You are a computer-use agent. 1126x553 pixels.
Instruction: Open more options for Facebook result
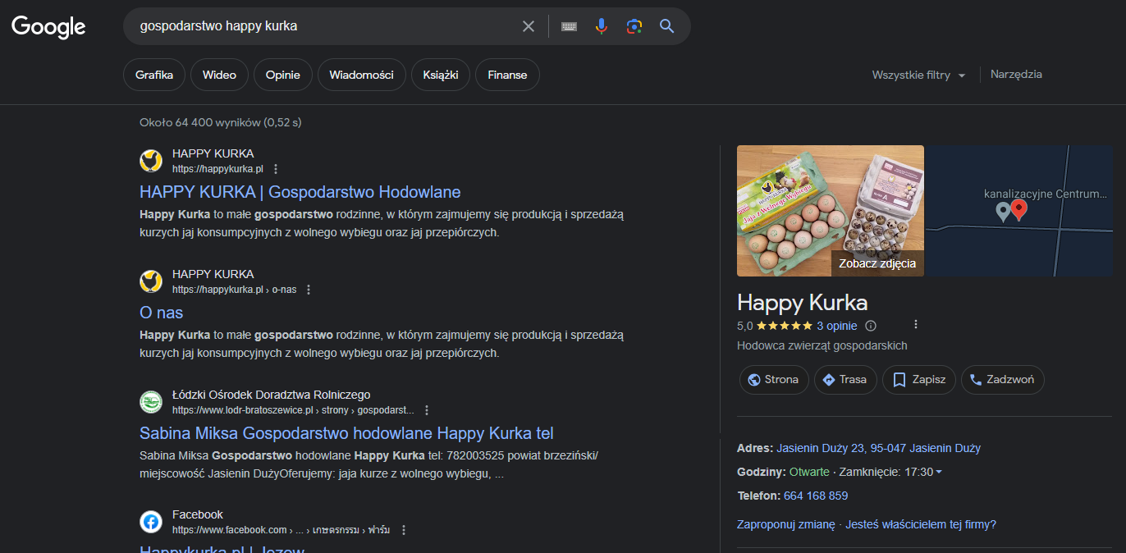pos(404,530)
